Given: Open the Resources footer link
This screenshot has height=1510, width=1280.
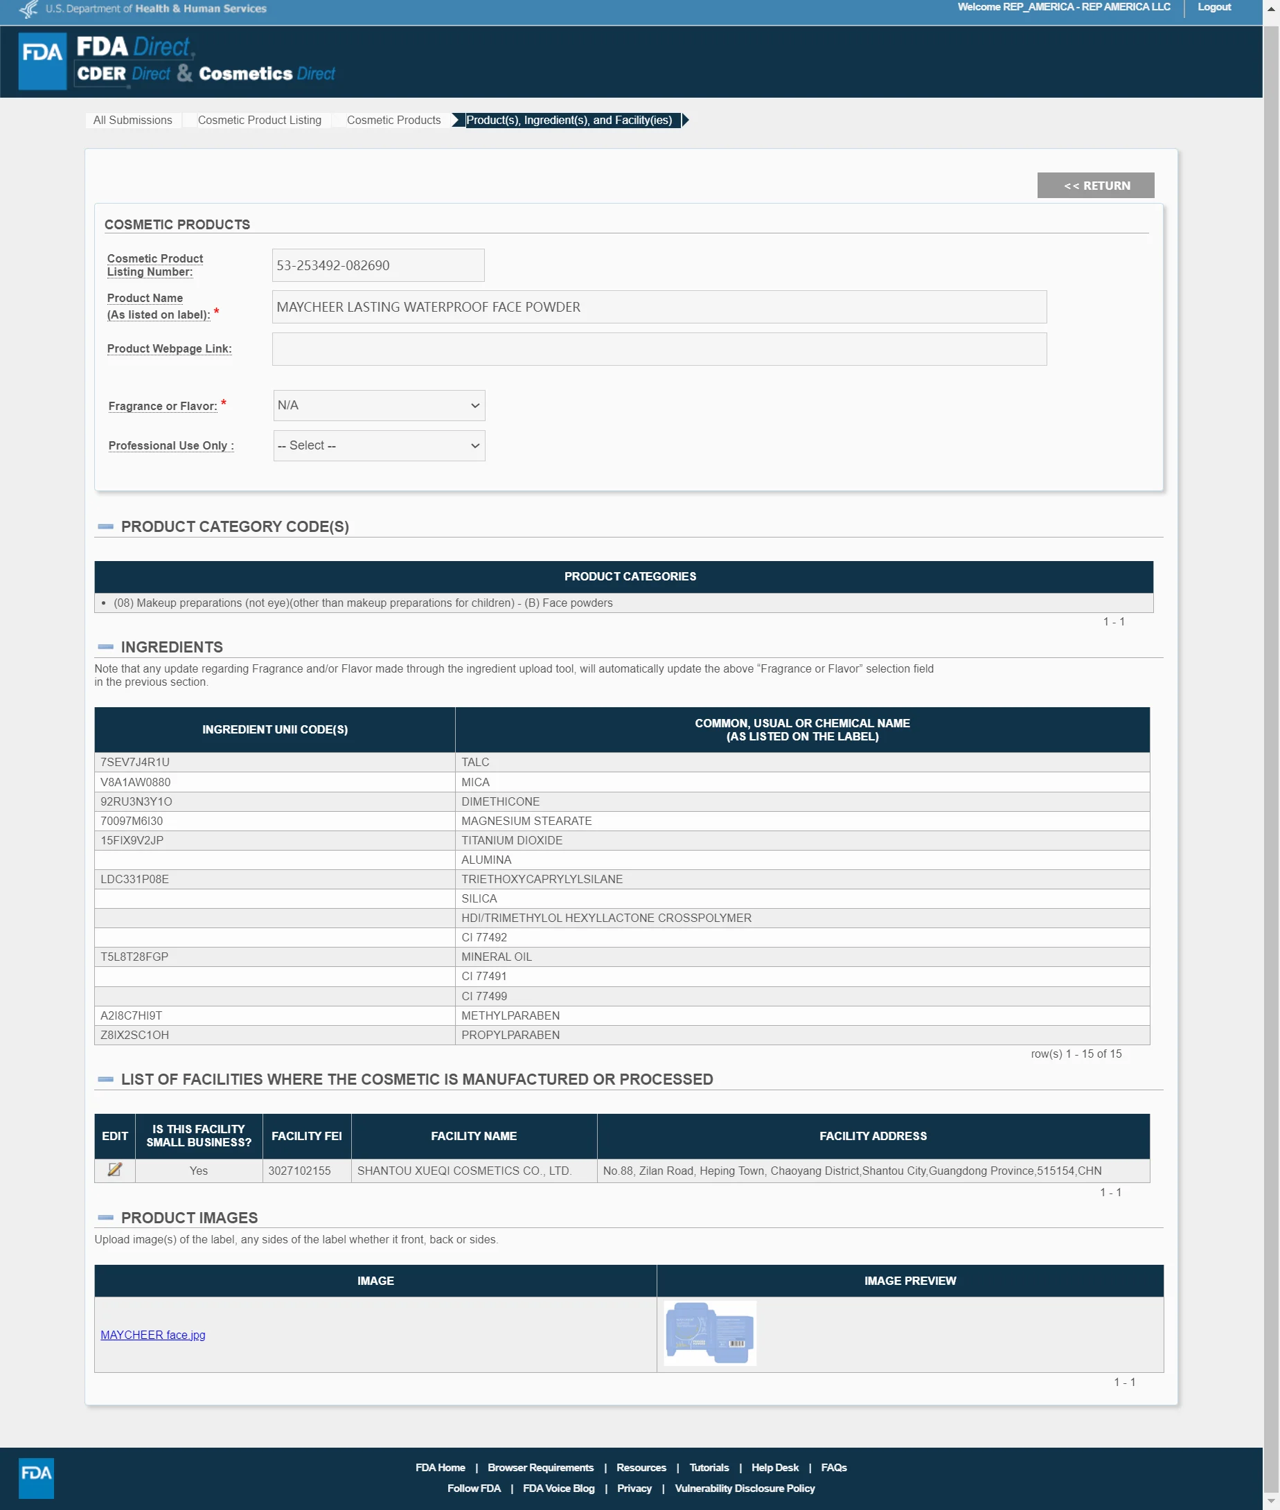Looking at the screenshot, I should tap(641, 1468).
